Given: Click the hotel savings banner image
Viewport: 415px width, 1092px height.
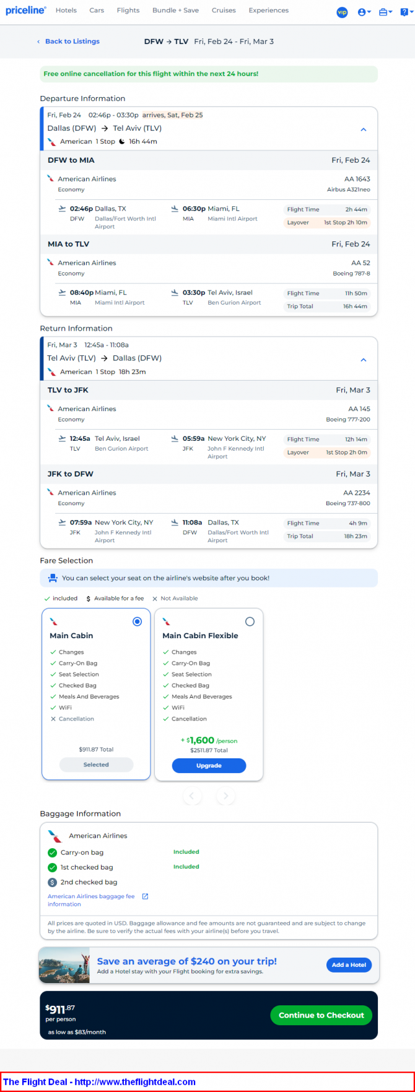Looking at the screenshot, I should click(x=64, y=965).
